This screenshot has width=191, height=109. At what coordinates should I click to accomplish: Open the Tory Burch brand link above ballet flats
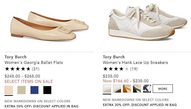pyautogui.click(x=15, y=57)
